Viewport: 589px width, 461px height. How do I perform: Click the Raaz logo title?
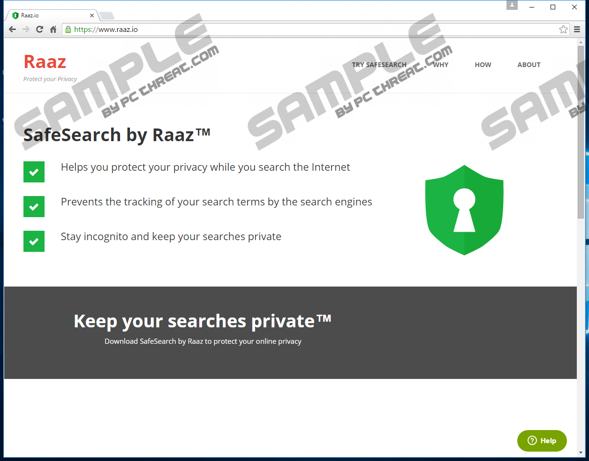click(45, 62)
